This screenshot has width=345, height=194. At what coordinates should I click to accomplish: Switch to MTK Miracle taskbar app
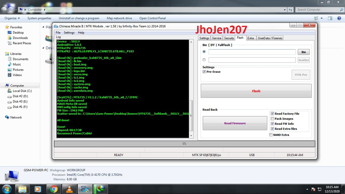coord(85,189)
